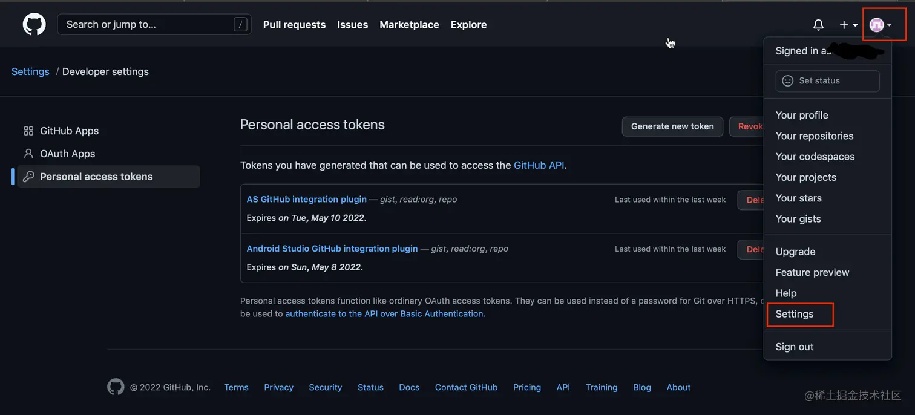Click the GitHub Apps sidebar icon
The height and width of the screenshot is (415, 915).
click(x=28, y=131)
